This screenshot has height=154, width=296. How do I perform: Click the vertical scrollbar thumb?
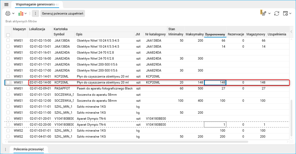292,118
